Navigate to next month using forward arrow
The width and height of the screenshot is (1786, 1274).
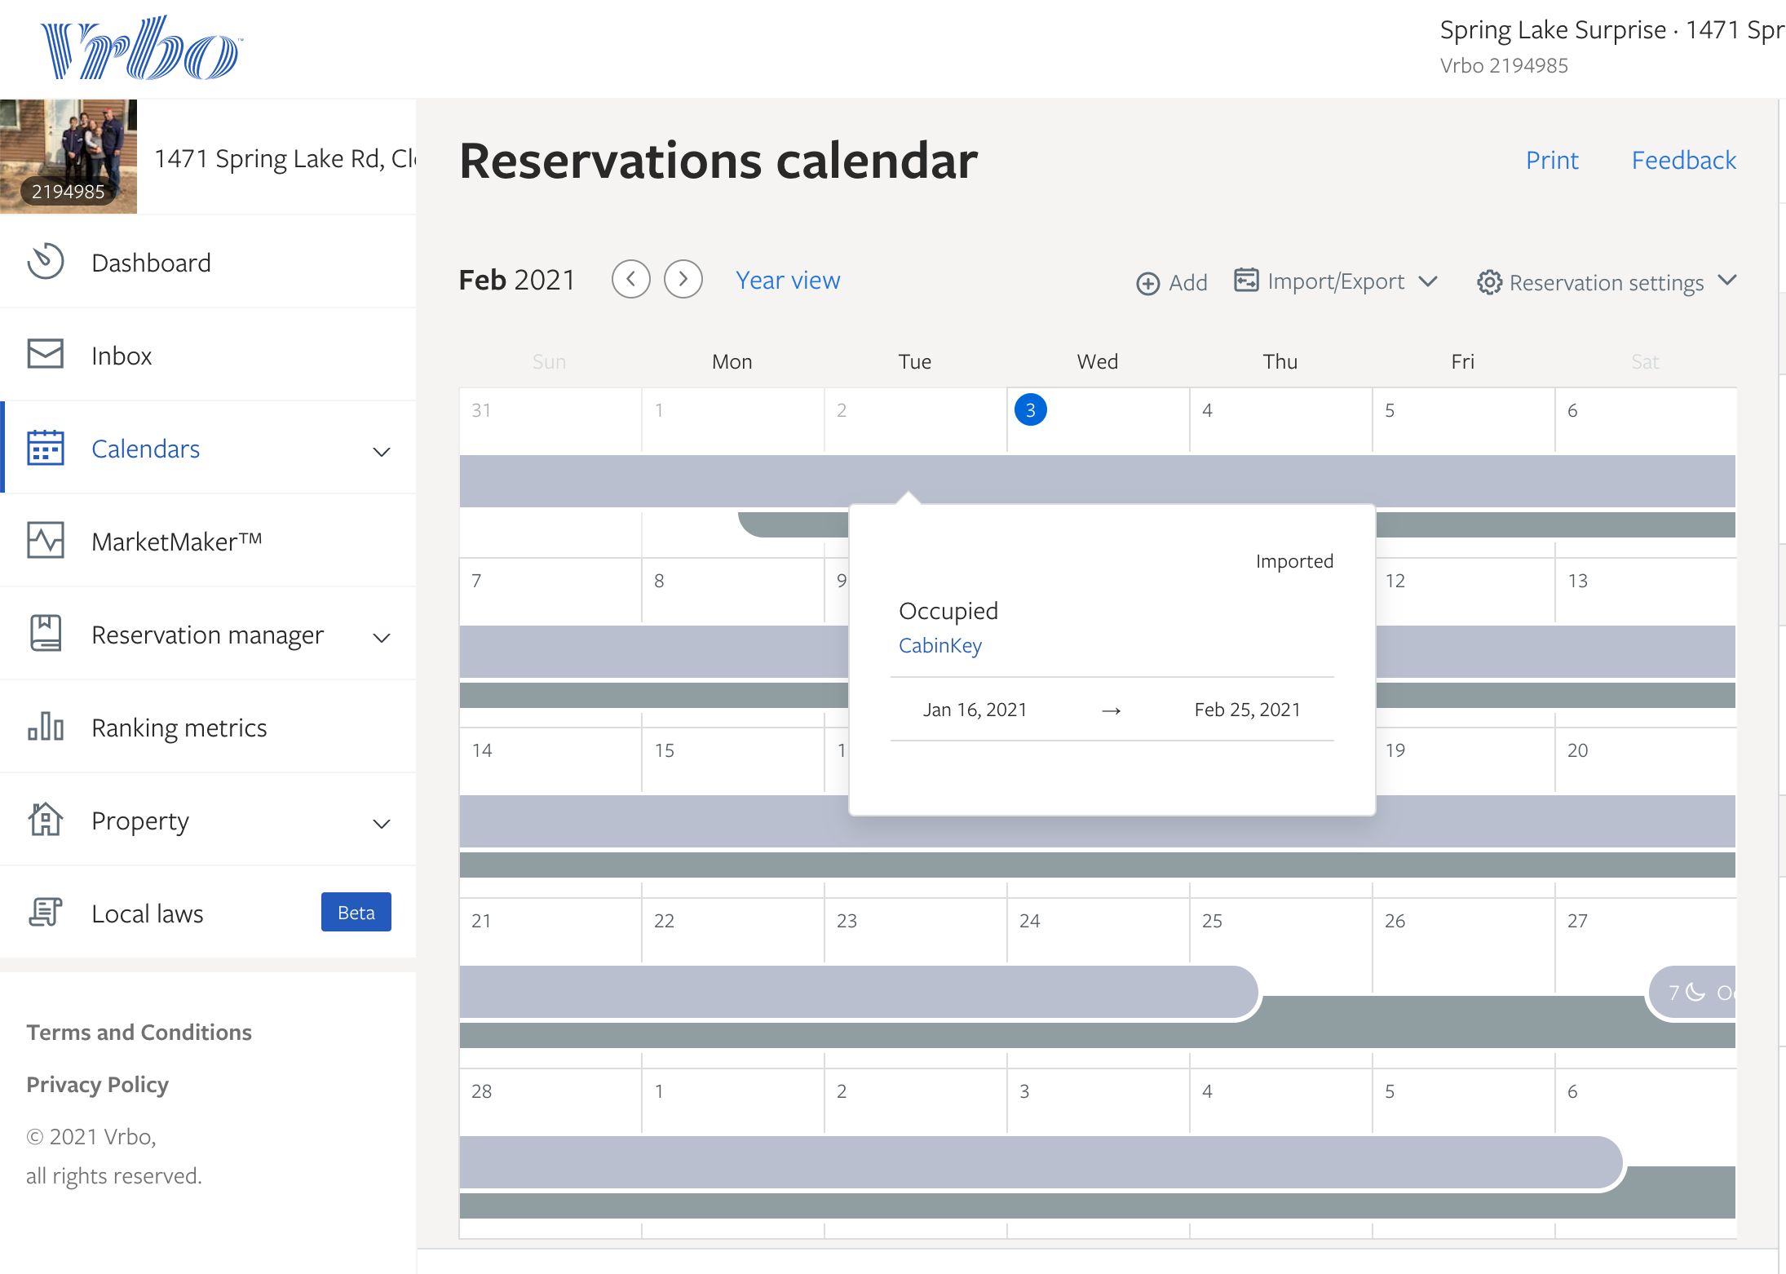(x=682, y=280)
